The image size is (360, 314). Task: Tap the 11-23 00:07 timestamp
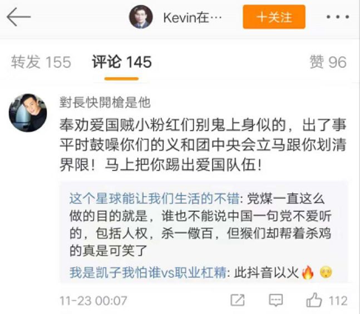[93, 301]
